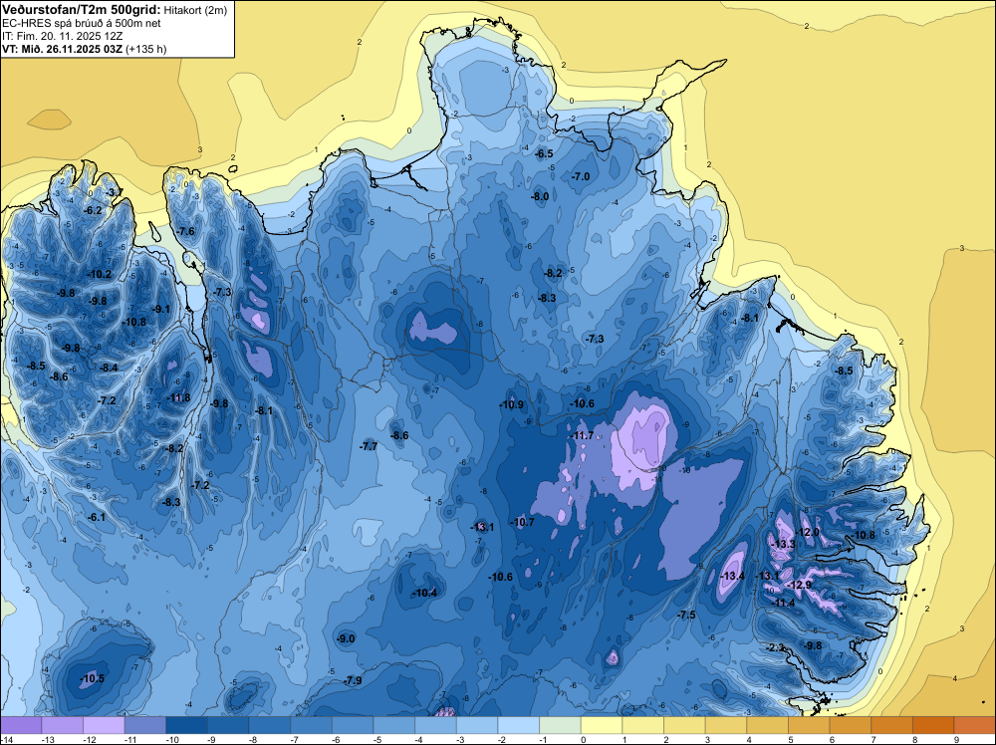Click the init time 'IT: Fim. 20. 11. 2025 12Z'
This screenshot has width=996, height=745.
click(x=62, y=36)
